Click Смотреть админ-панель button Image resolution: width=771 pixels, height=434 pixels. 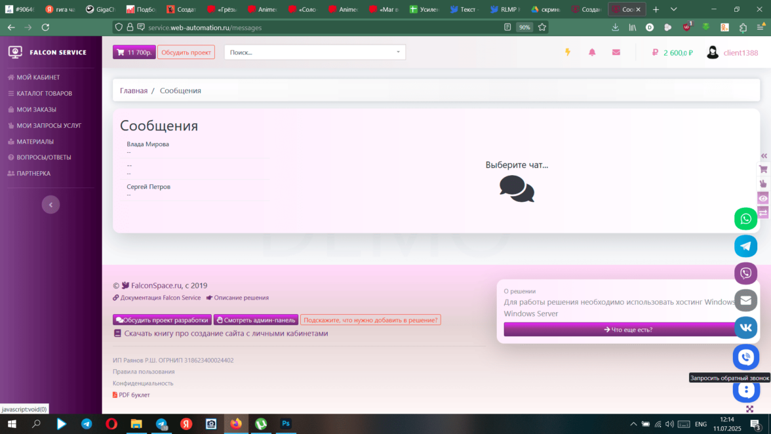pos(256,320)
